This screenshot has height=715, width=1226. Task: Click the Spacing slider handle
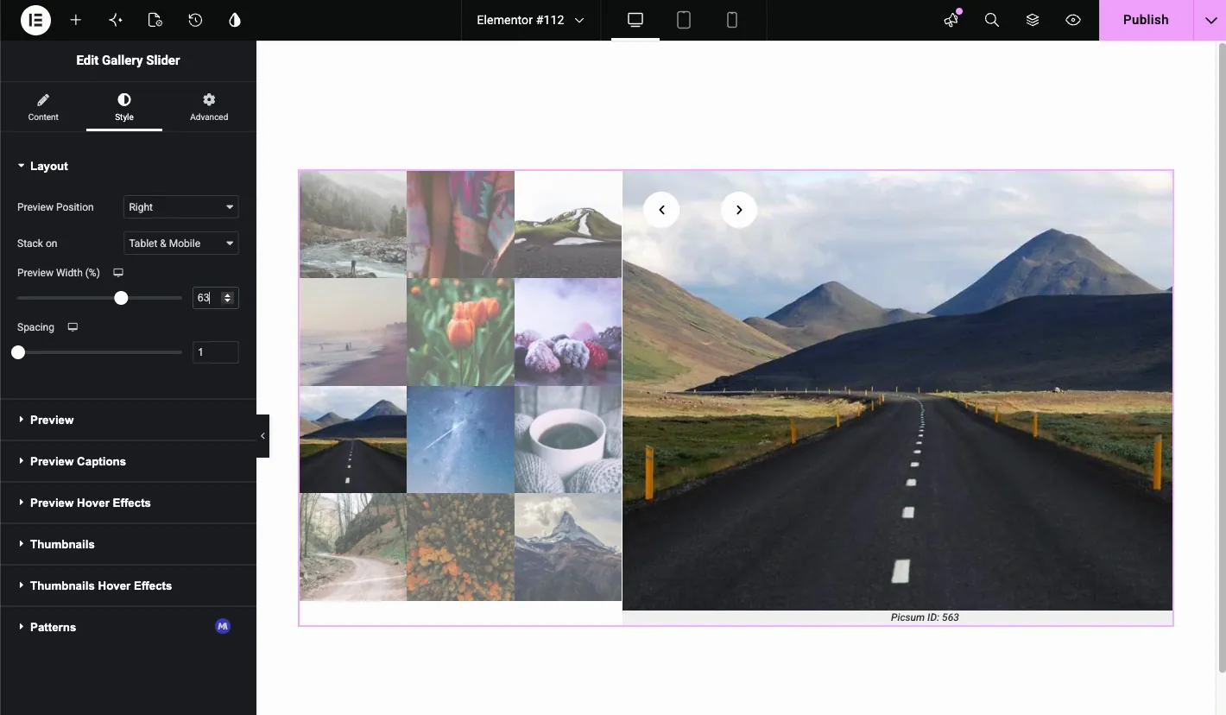(x=18, y=352)
